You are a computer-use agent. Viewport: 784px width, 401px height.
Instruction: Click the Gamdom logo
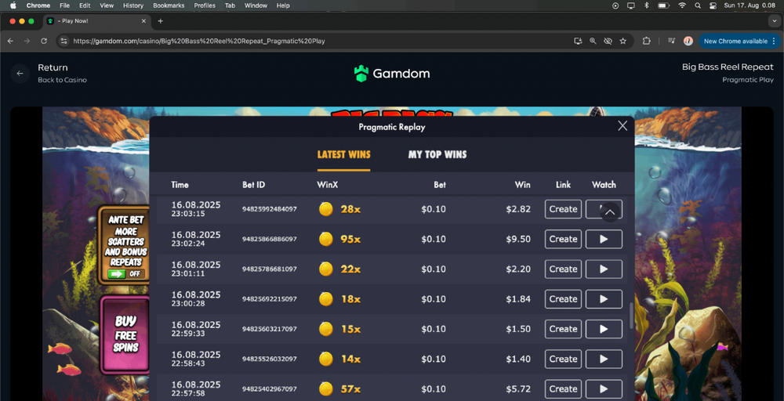(391, 74)
